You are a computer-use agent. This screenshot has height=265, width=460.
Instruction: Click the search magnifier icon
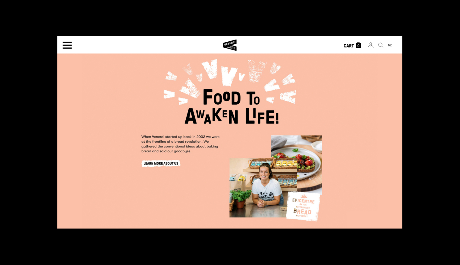point(381,45)
